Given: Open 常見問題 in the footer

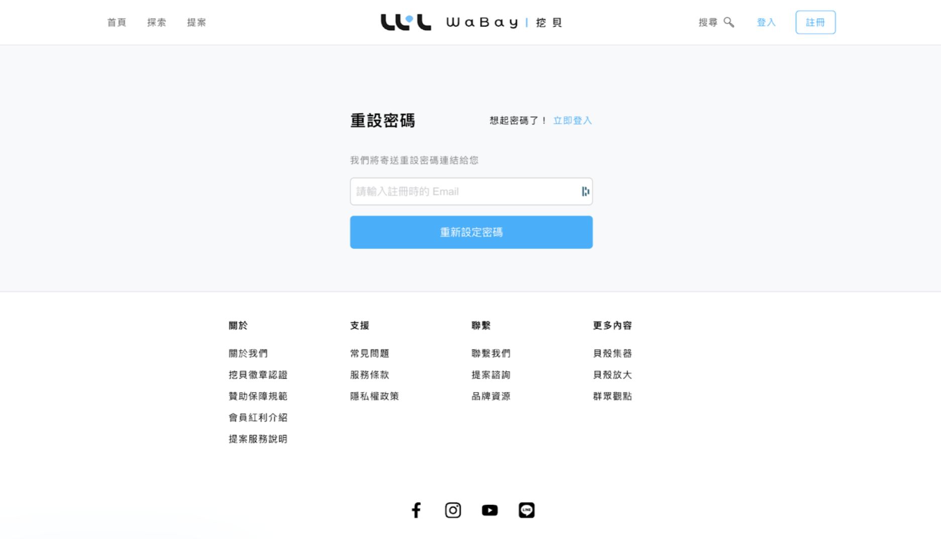Looking at the screenshot, I should point(369,353).
